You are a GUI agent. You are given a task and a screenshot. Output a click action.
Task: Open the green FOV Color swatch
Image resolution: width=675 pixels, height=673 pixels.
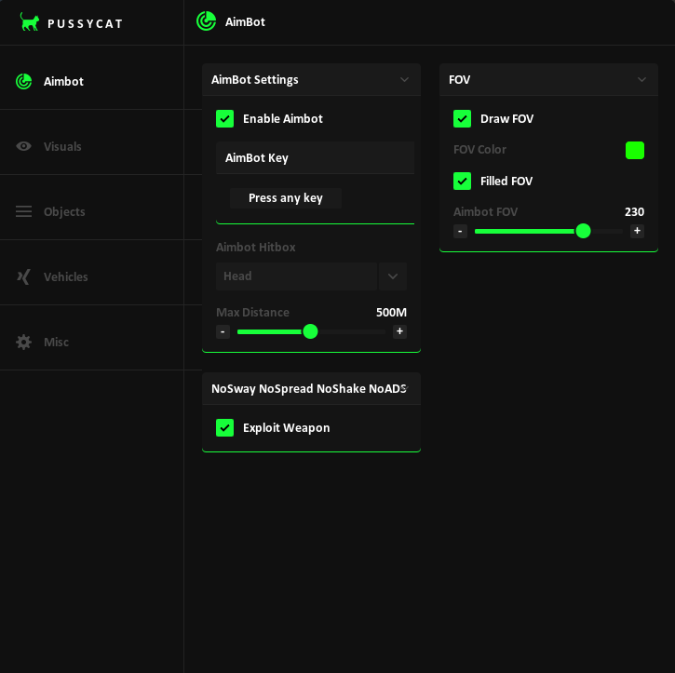point(635,150)
